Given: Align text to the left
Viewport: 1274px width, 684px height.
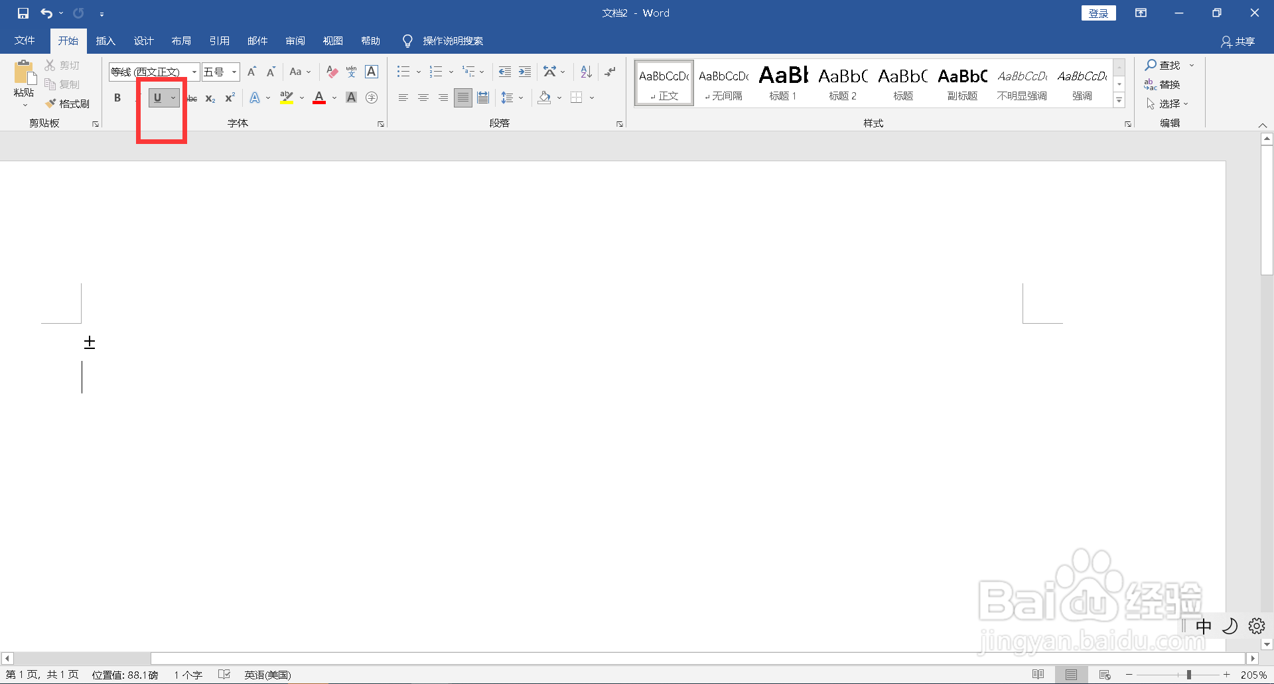Looking at the screenshot, I should 403,98.
